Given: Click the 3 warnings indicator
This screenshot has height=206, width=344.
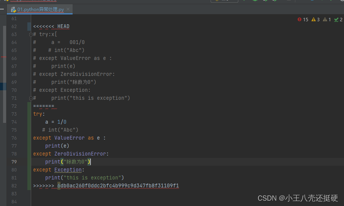Looking at the screenshot, I should coord(315,19).
